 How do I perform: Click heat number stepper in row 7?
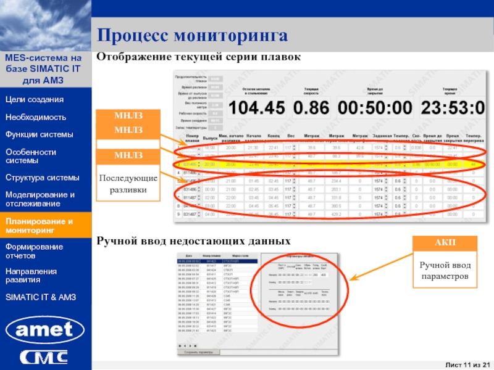(199, 197)
